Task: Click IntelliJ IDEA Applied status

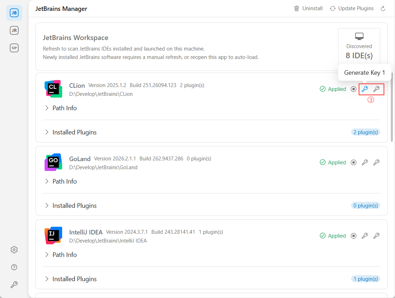Action: pyautogui.click(x=333, y=236)
